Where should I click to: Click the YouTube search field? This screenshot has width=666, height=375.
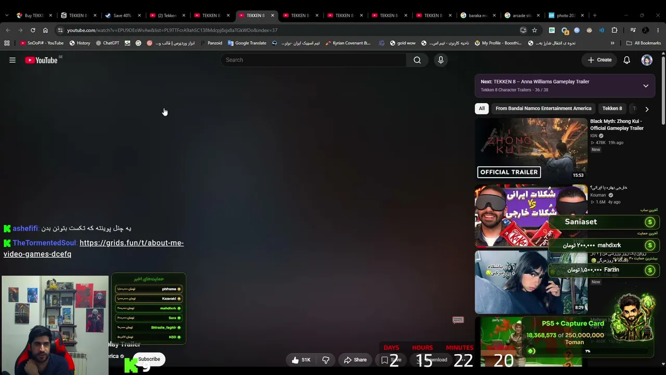[314, 60]
